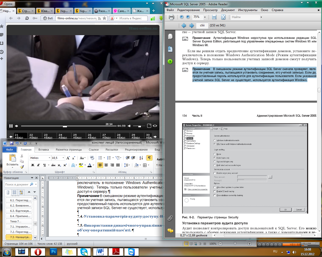Click Opera address bar films-online.su
Screen dimensions: 322x257
tap(77, 18)
